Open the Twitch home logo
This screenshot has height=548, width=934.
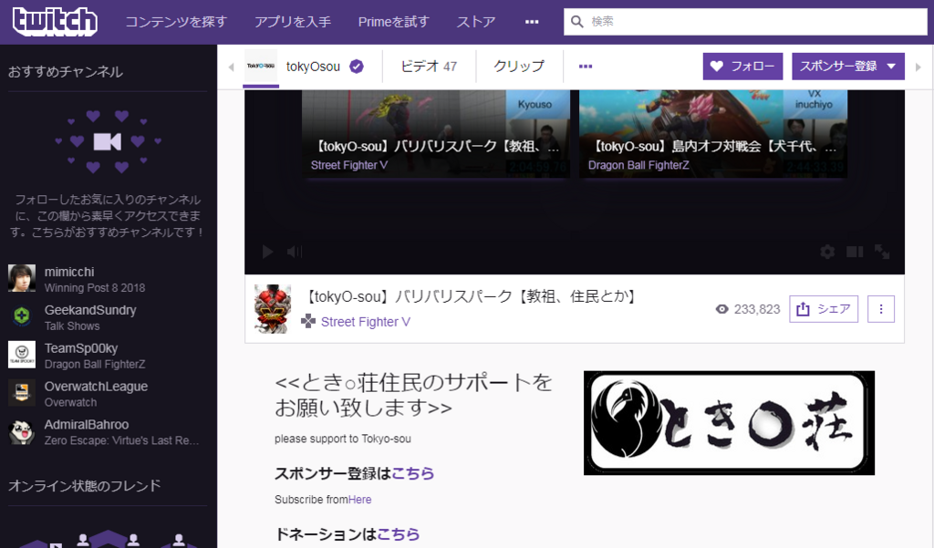tap(55, 22)
